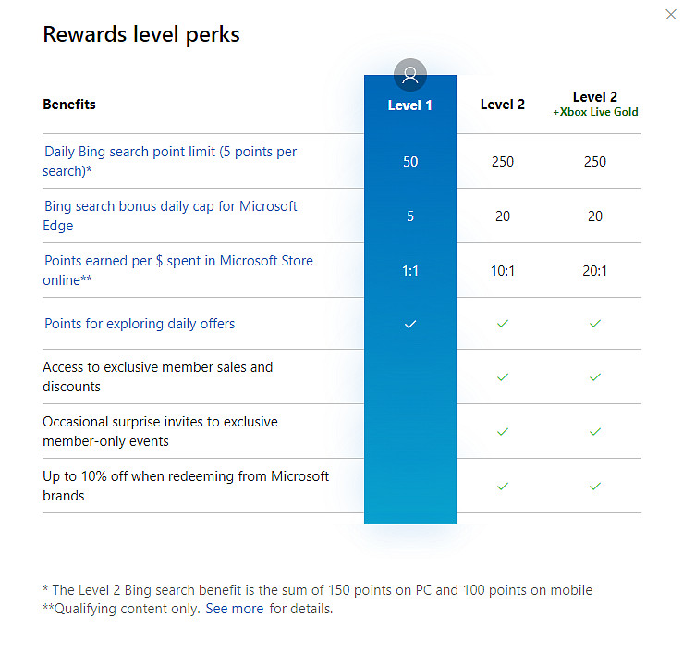Image resolution: width=683 pixels, height=654 pixels.
Task: Click the 10:1 points ratio under Level 2
Action: click(503, 271)
